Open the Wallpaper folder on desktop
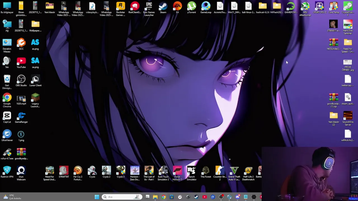Viewport: 358px width, 201px height. click(x=35, y=26)
